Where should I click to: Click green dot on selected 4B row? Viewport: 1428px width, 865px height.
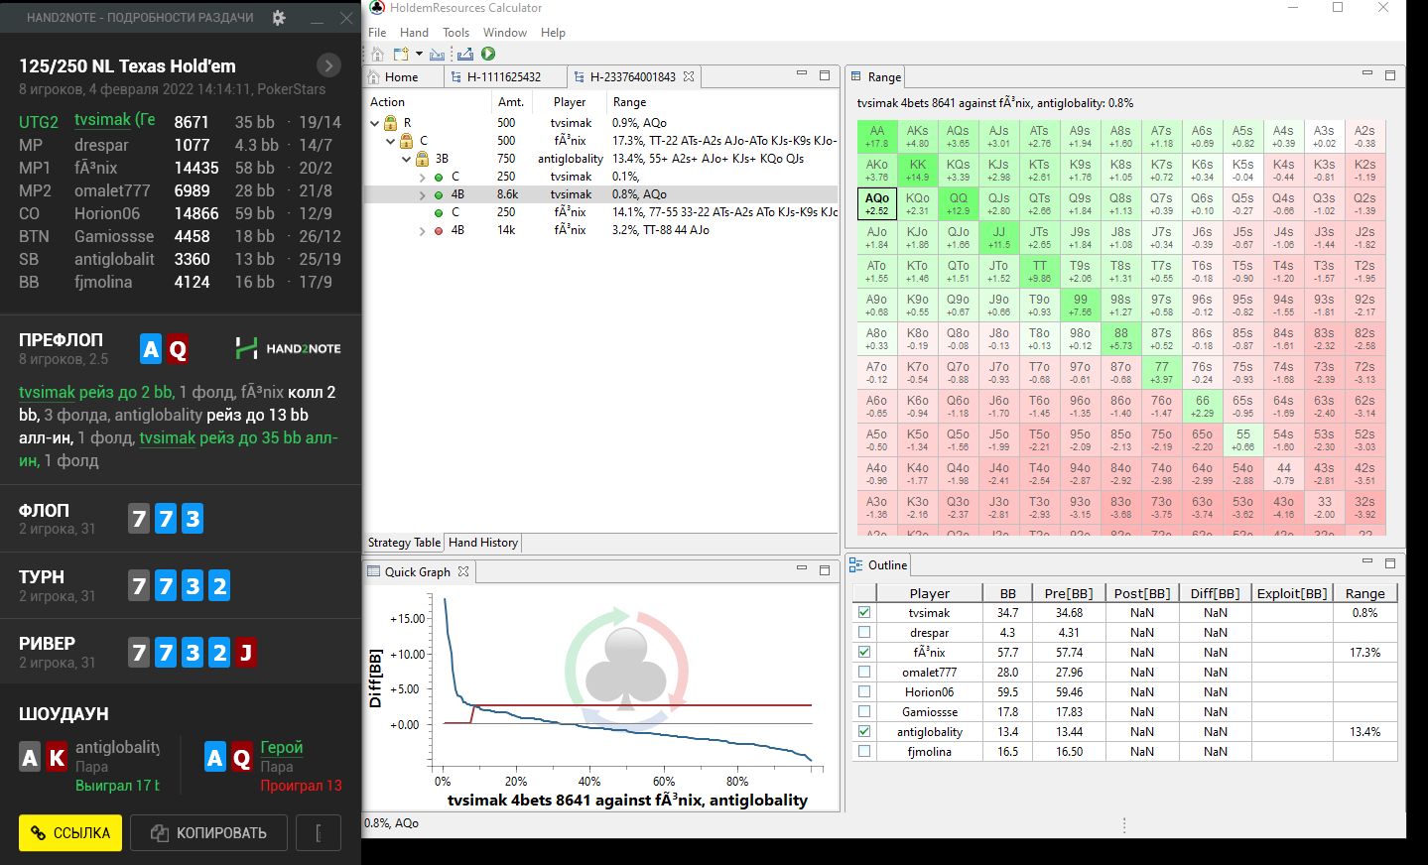(439, 194)
